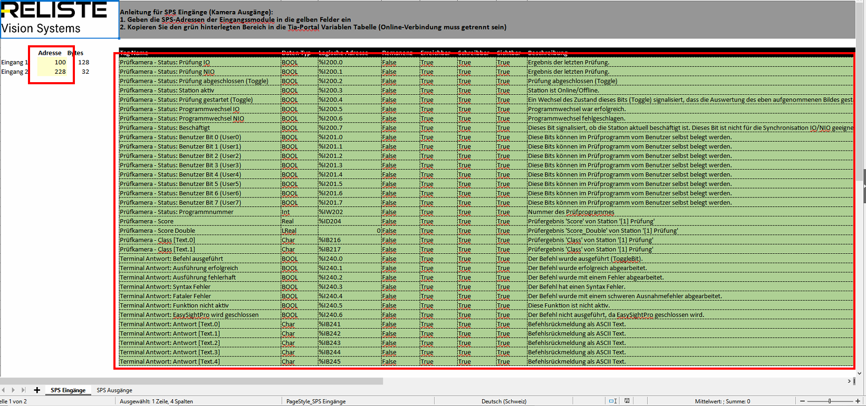Click the zoom in plus icon
This screenshot has width=866, height=406.
(x=858, y=401)
